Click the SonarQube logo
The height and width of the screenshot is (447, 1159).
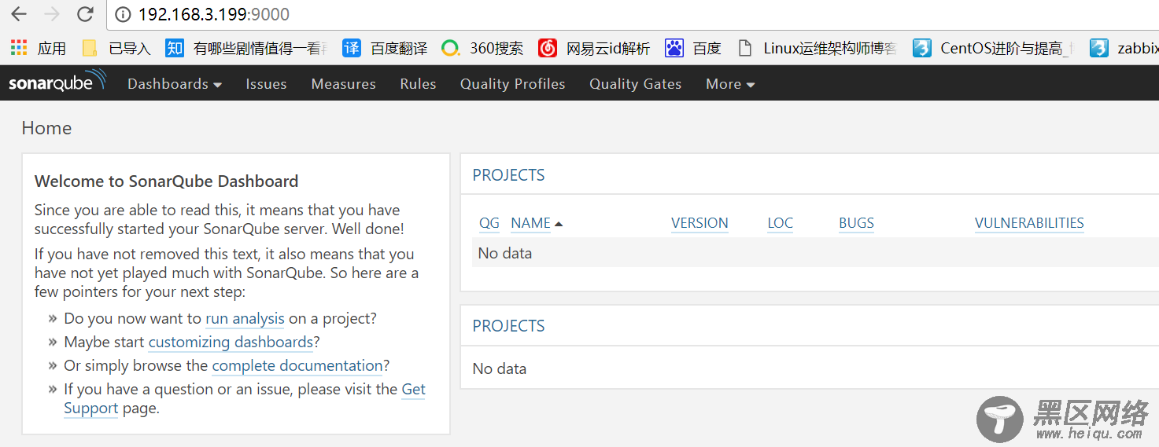tap(57, 82)
